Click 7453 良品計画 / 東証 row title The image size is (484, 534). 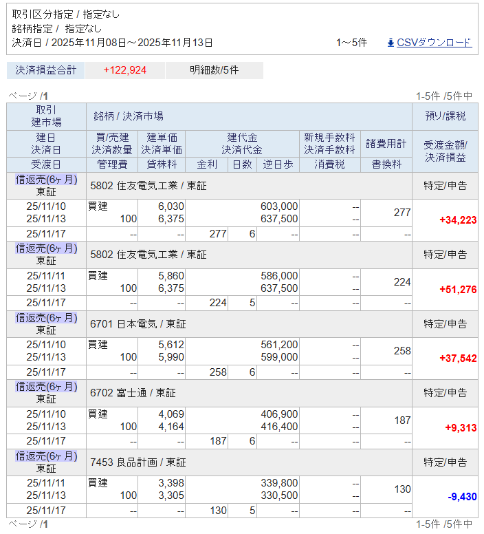[x=137, y=462]
